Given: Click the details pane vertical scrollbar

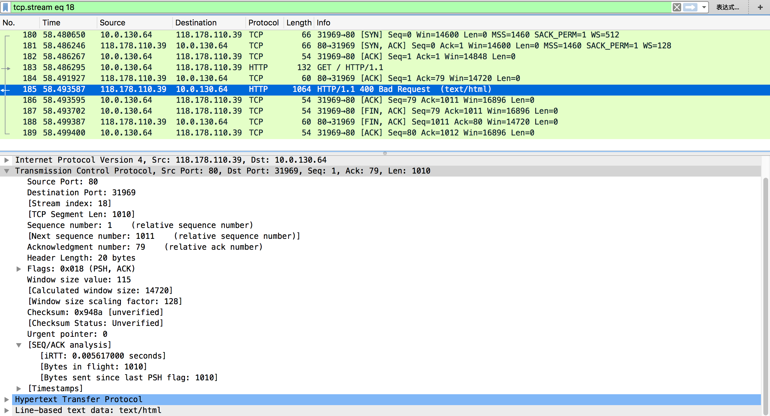Looking at the screenshot, I should [765, 296].
